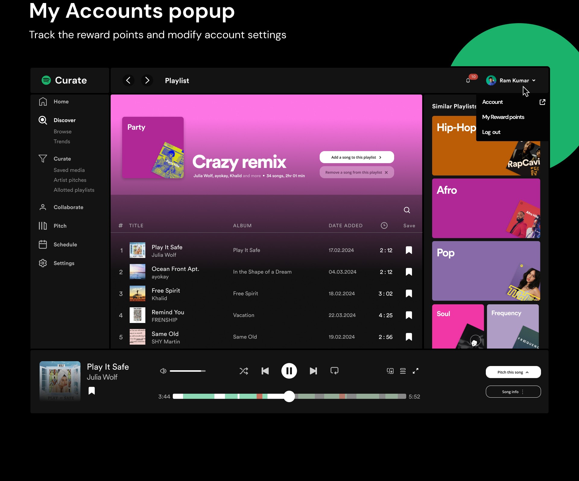
Task: Click the search icon above the track list
Action: (x=407, y=210)
